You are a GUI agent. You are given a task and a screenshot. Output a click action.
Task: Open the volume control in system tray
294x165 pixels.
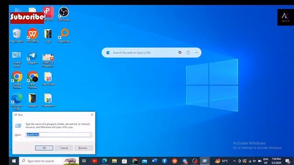click(x=254, y=161)
